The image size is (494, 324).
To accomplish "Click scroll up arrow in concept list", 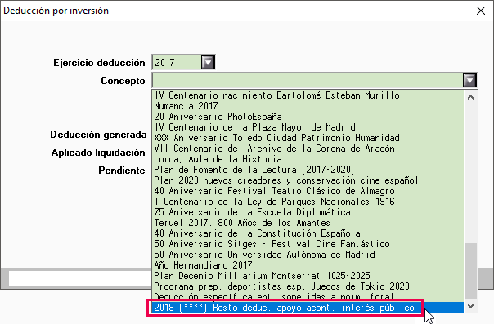I will pos(470,97).
